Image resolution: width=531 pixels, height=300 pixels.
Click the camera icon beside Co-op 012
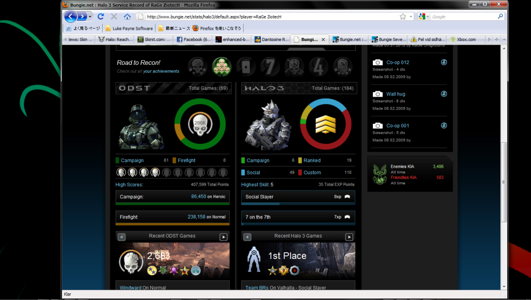(x=378, y=63)
